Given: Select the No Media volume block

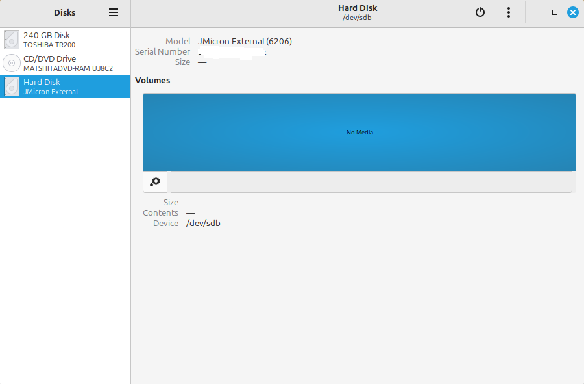Looking at the screenshot, I should [x=359, y=133].
